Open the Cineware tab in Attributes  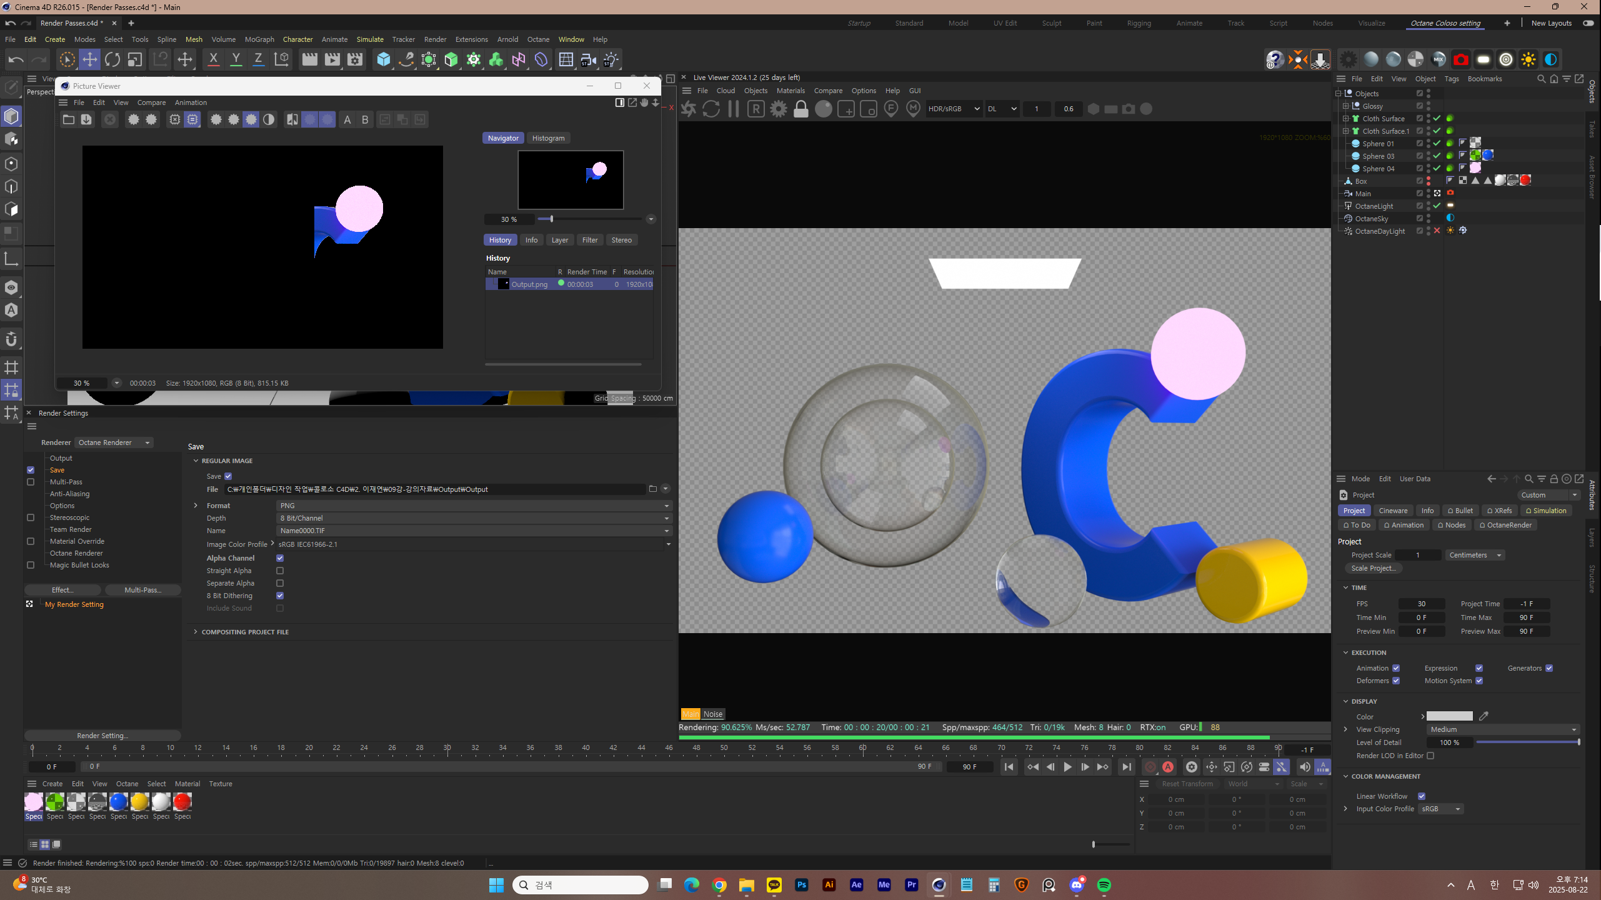[1393, 511]
